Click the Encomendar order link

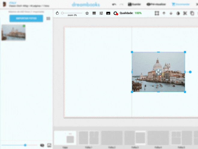(181, 4)
